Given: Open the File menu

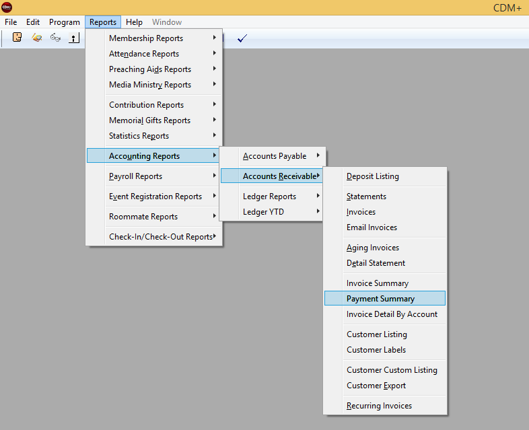Looking at the screenshot, I should (11, 22).
